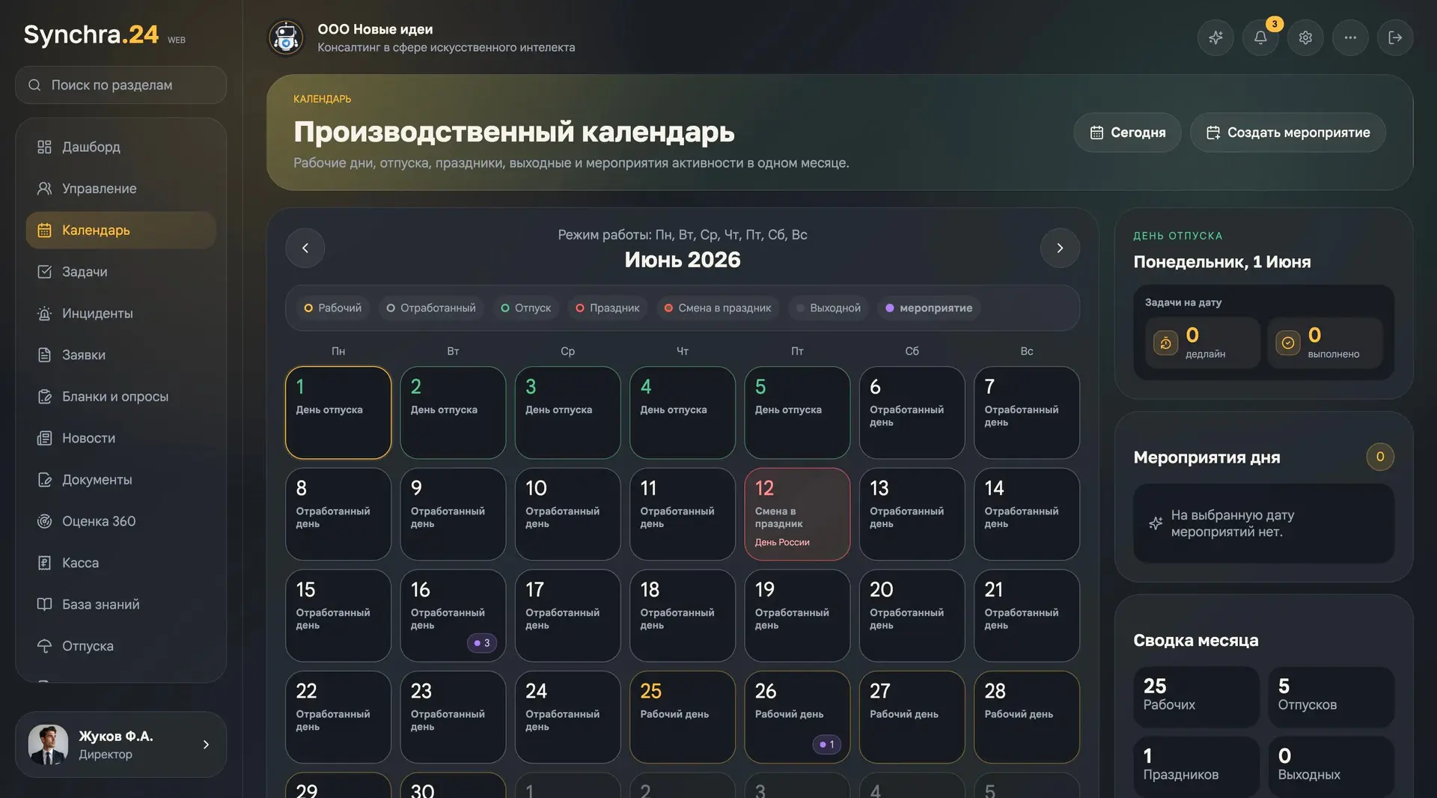Screen dimensions: 1437x798
Task: Toggle the Выходной legend filter
Action: click(x=828, y=308)
